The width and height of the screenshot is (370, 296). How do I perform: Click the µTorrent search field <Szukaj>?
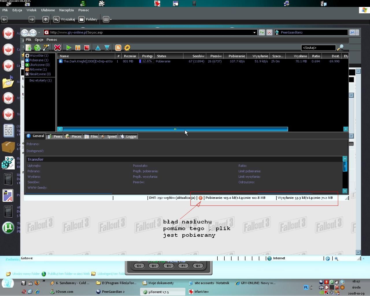318,48
